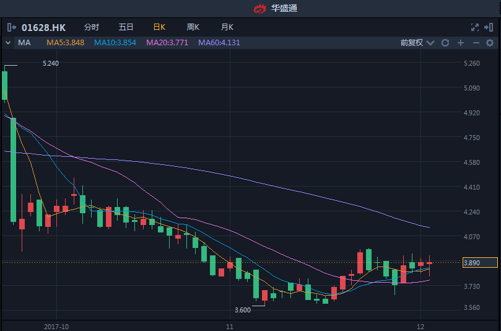Click the left panel collapse icon

(x=11, y=27)
